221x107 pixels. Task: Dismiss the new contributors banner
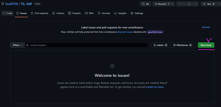point(206,27)
